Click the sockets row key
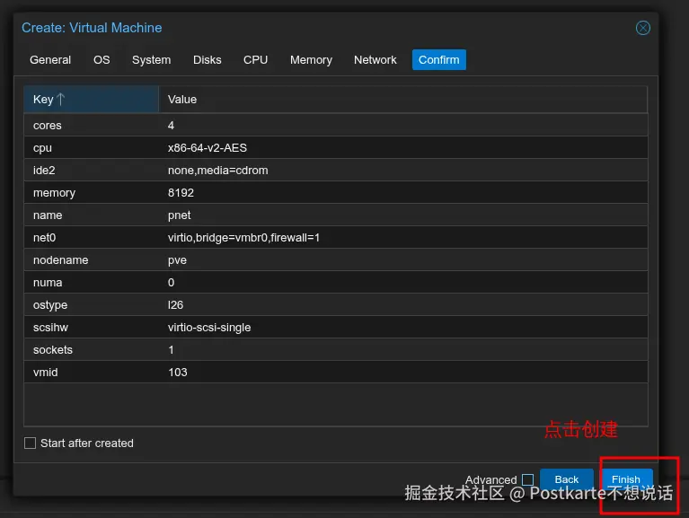Image resolution: width=689 pixels, height=518 pixels. point(53,350)
